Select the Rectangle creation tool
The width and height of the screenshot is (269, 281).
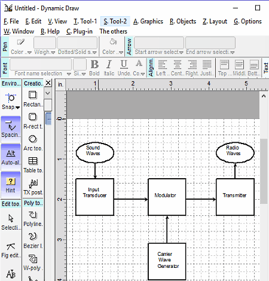(33, 99)
